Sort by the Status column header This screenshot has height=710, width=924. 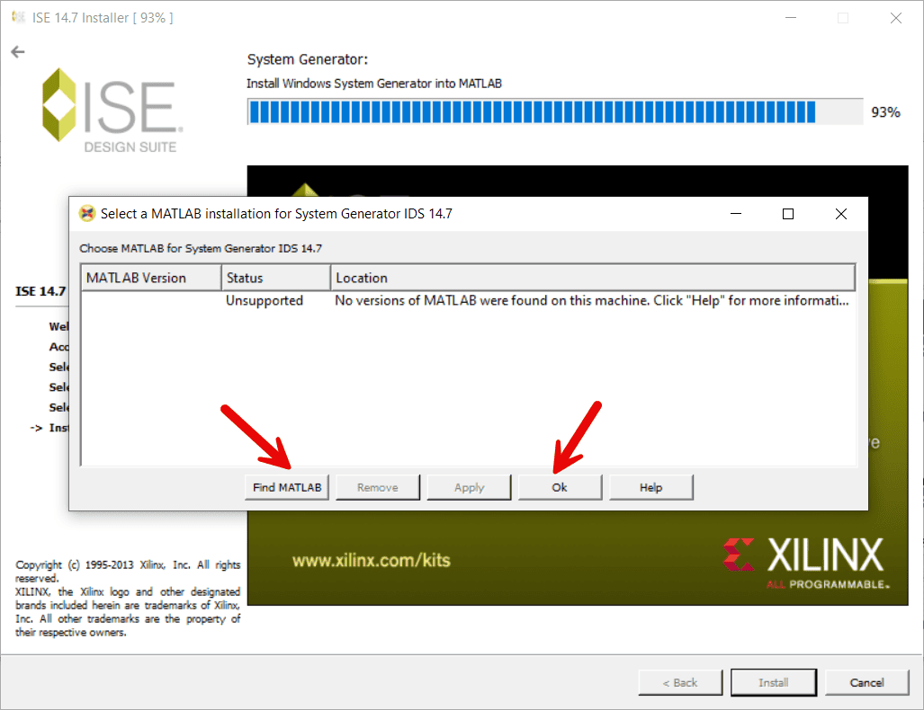click(x=275, y=277)
